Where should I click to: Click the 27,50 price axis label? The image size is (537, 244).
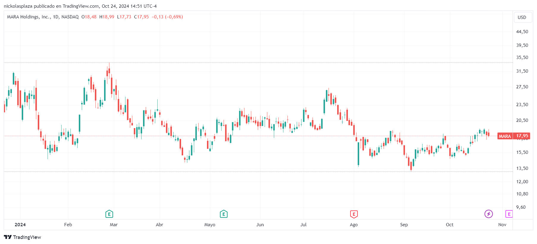[522, 87]
